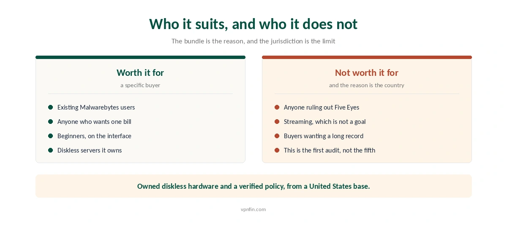
Task: Click the red bullet beside This is the first audit
Action: (277, 150)
